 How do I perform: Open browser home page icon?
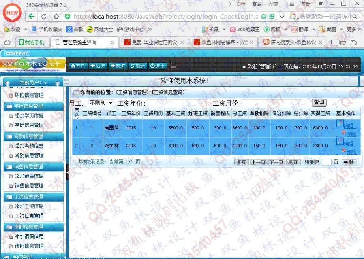(56, 17)
